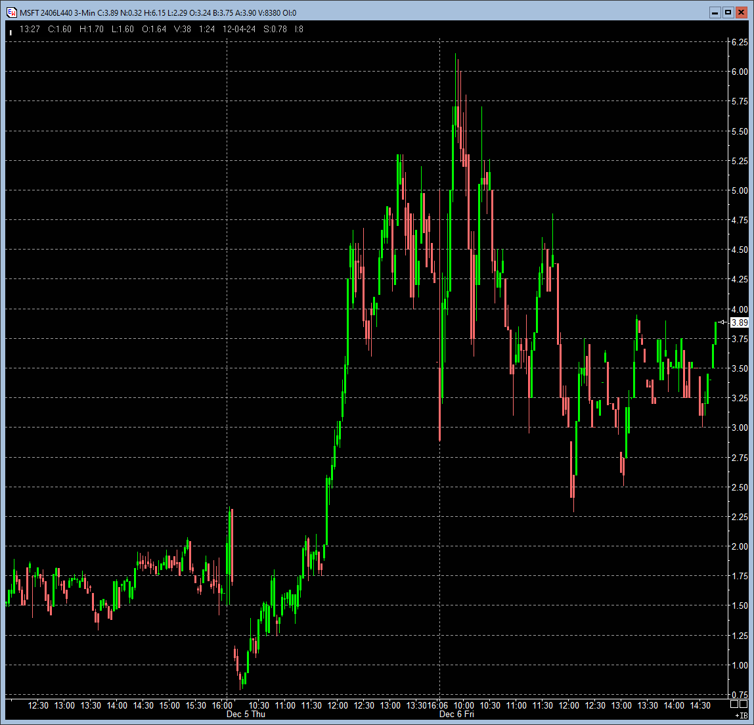Click the I:8 readout

point(299,30)
